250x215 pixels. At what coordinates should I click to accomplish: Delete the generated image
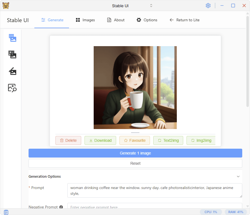(x=68, y=140)
